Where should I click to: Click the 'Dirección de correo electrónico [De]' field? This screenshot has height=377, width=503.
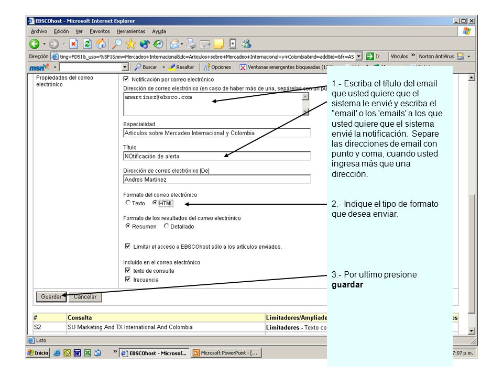click(217, 179)
